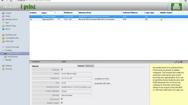This screenshot has width=188, height=105.
Task: Click the OSA software platform cell
Action: click(x=125, y=17)
